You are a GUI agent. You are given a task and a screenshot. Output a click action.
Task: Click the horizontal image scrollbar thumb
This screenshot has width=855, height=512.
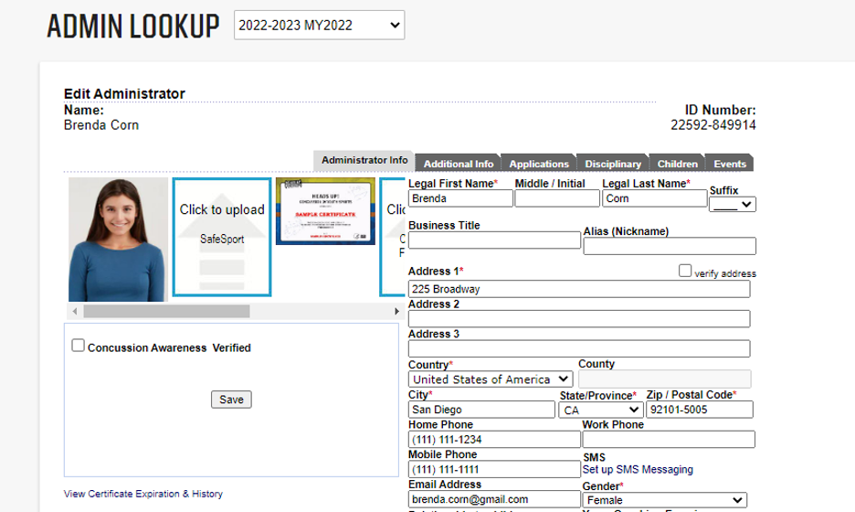(166, 311)
